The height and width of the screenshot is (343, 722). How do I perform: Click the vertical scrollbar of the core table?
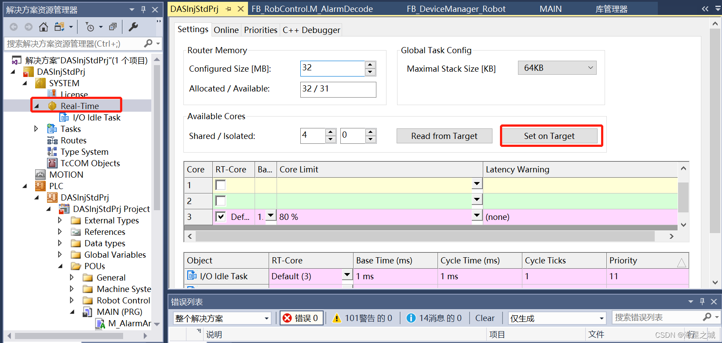(x=683, y=197)
